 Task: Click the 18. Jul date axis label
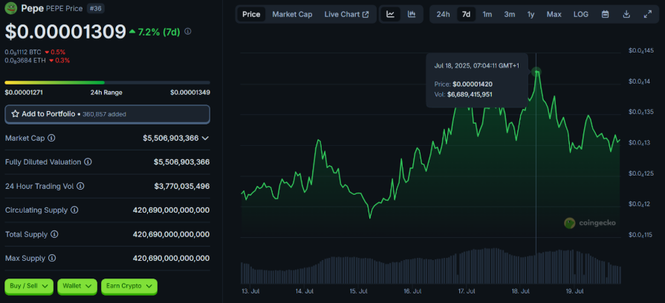coord(521,292)
